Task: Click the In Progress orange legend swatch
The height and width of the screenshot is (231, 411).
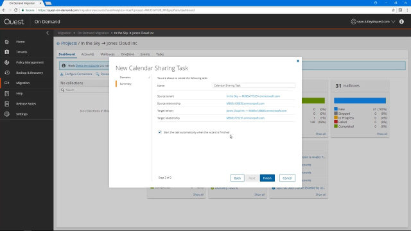Action: tap(336, 117)
